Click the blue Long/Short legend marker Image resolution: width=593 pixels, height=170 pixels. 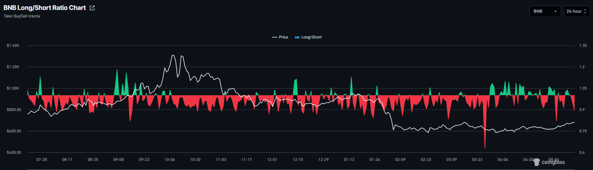297,37
